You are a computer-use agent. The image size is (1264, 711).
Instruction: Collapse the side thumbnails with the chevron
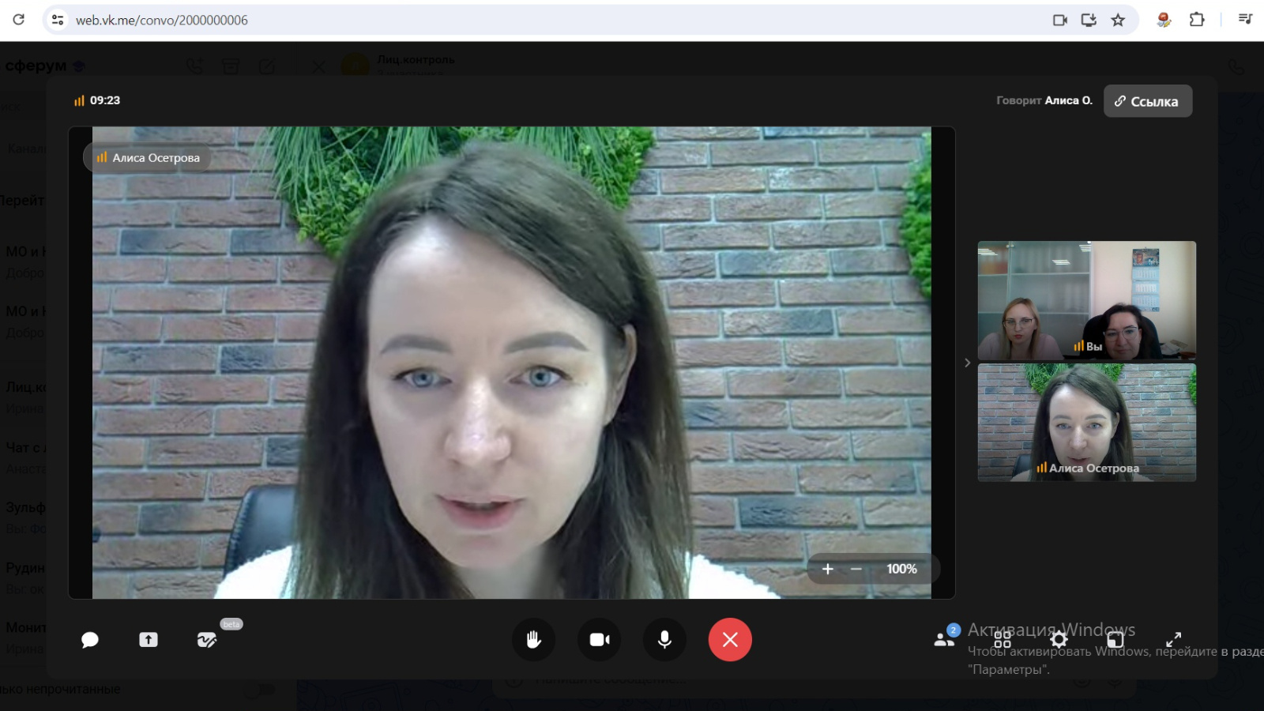(967, 363)
